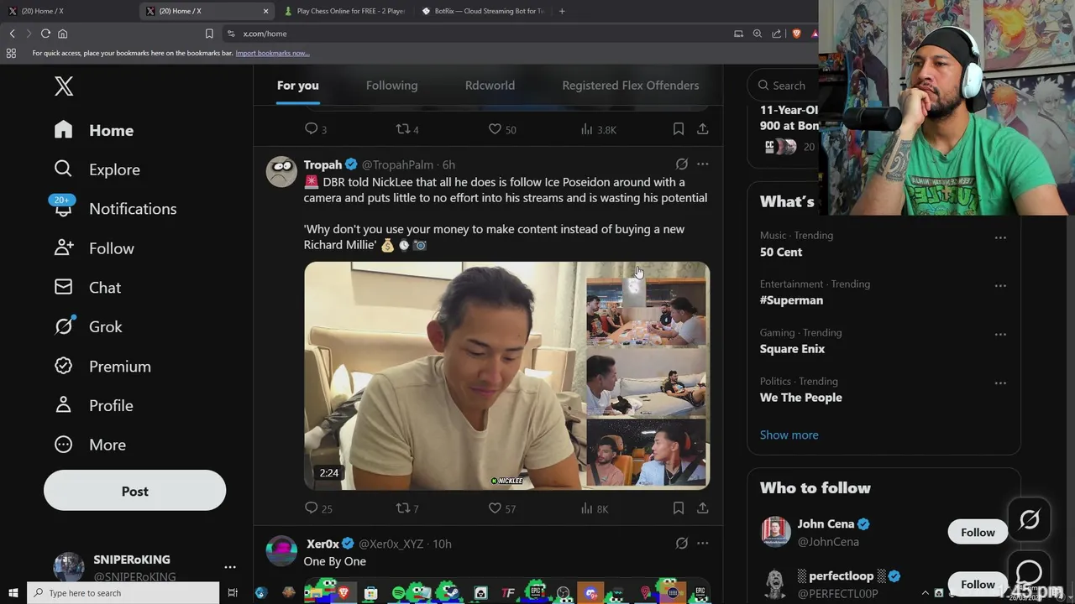Open floating Grok button at right

(x=1030, y=520)
